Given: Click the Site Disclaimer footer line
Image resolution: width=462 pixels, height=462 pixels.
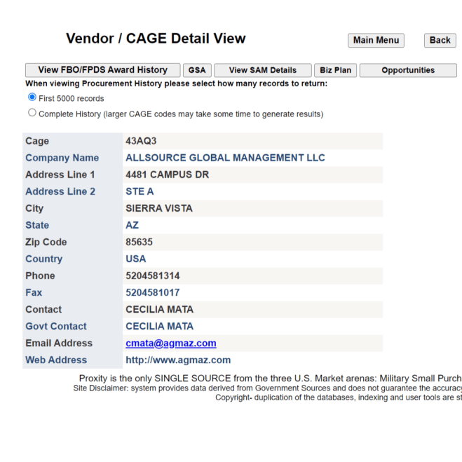Looking at the screenshot, I should tap(268, 388).
